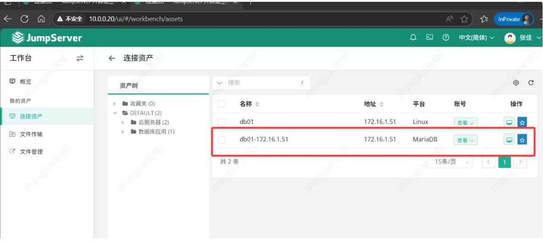The width and height of the screenshot is (543, 241).
Task: Sort by 名称 column arrows
Action: point(257,104)
